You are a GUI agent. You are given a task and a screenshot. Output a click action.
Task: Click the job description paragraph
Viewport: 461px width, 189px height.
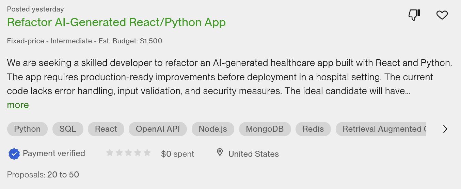(225, 77)
